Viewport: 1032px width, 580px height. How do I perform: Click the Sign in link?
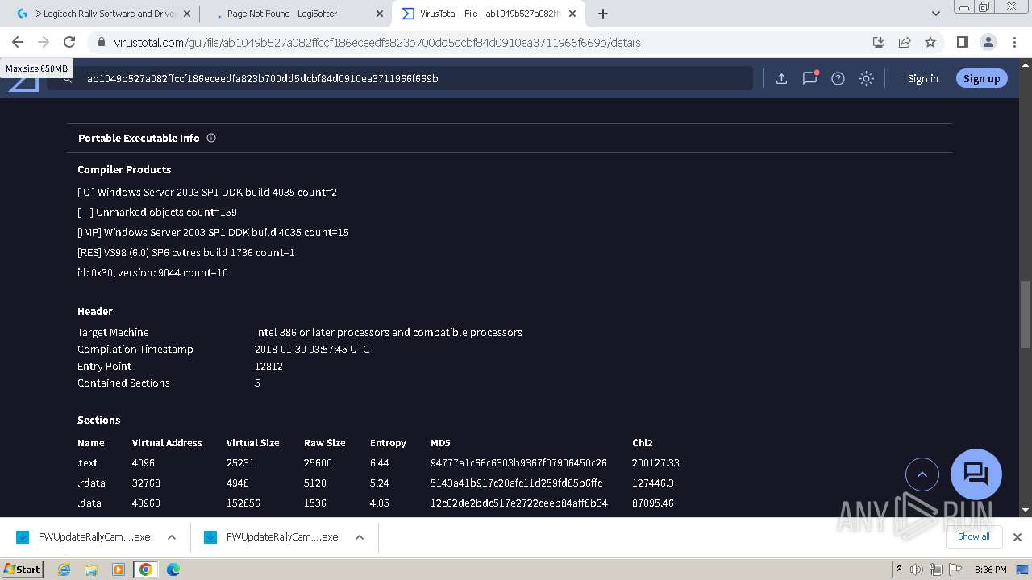pyautogui.click(x=923, y=78)
